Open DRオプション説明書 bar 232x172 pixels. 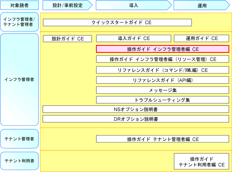click(x=136, y=119)
